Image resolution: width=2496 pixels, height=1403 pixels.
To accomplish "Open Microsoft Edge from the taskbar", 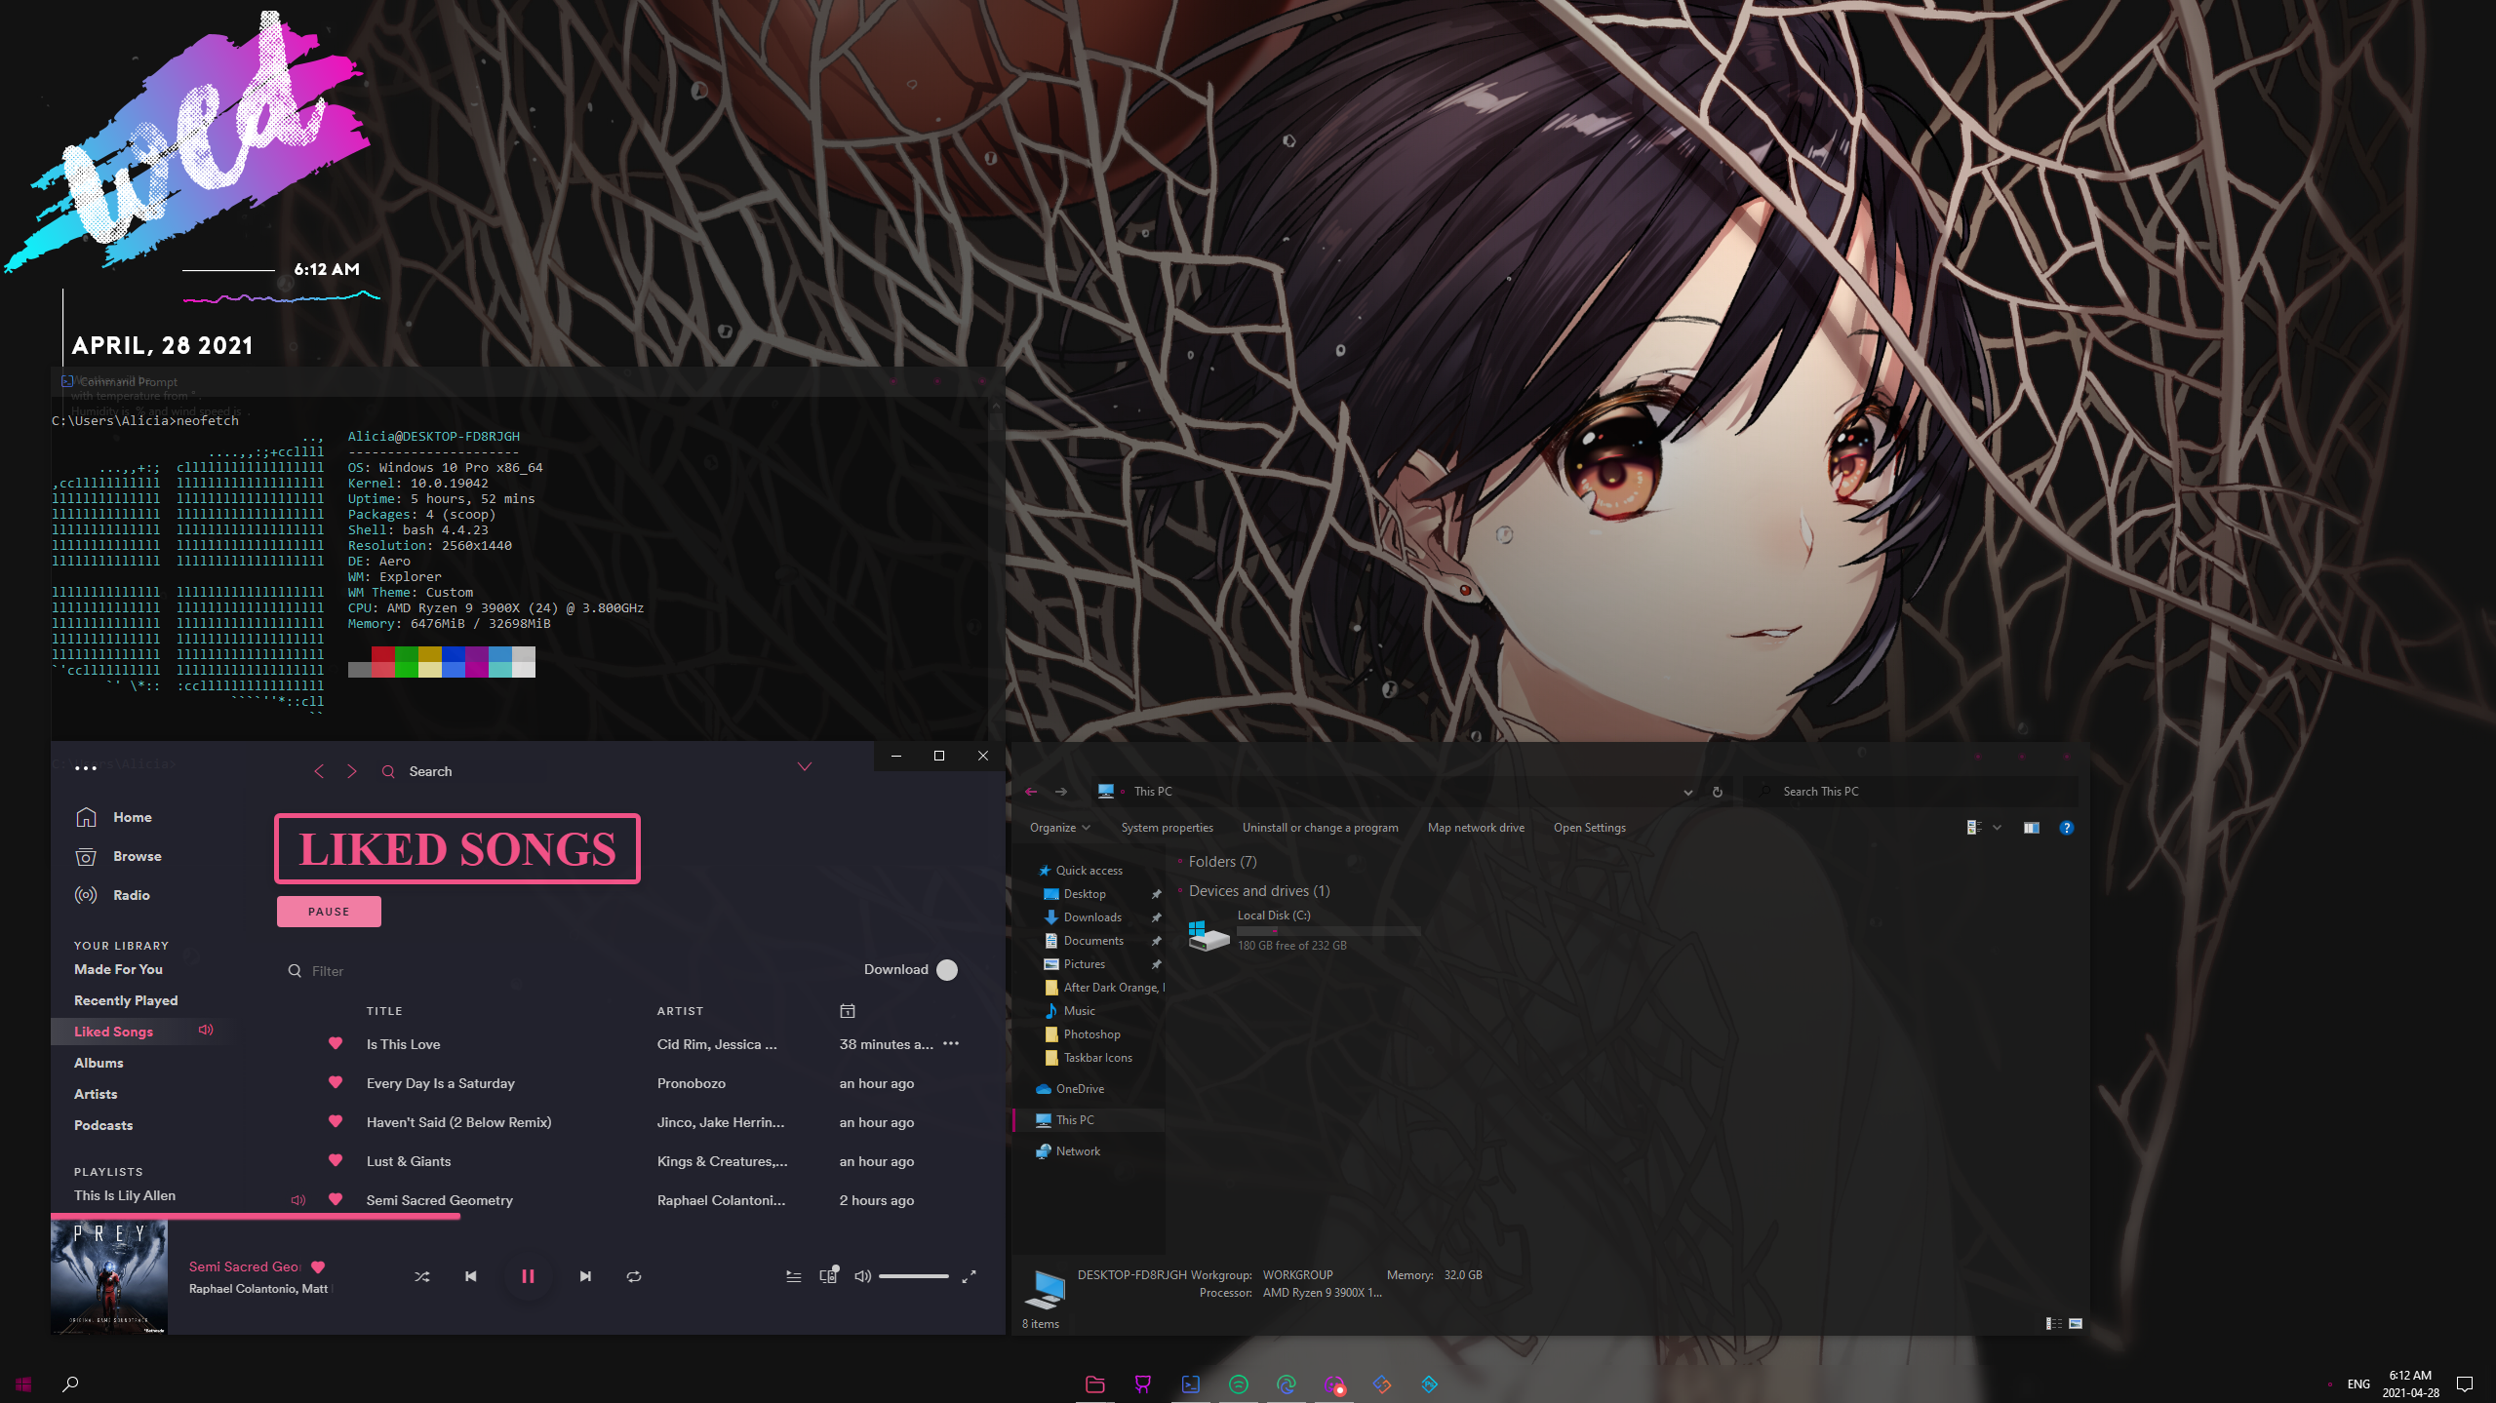I will coord(1287,1384).
